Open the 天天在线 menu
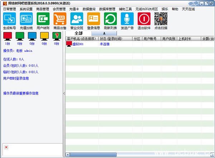 coord(188,9)
